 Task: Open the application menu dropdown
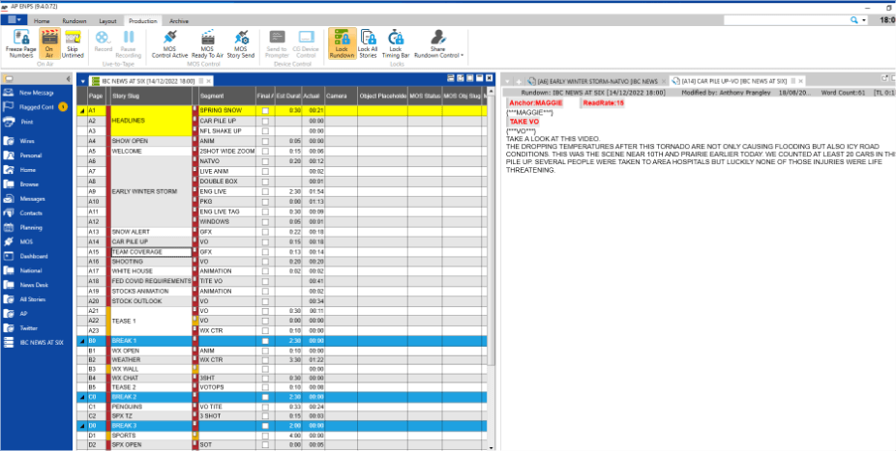pos(14,20)
